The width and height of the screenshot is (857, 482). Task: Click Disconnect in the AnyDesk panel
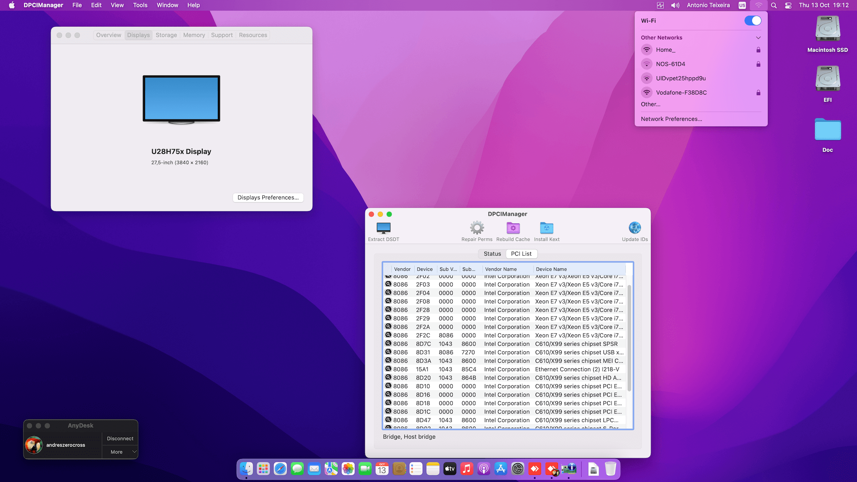click(x=120, y=438)
